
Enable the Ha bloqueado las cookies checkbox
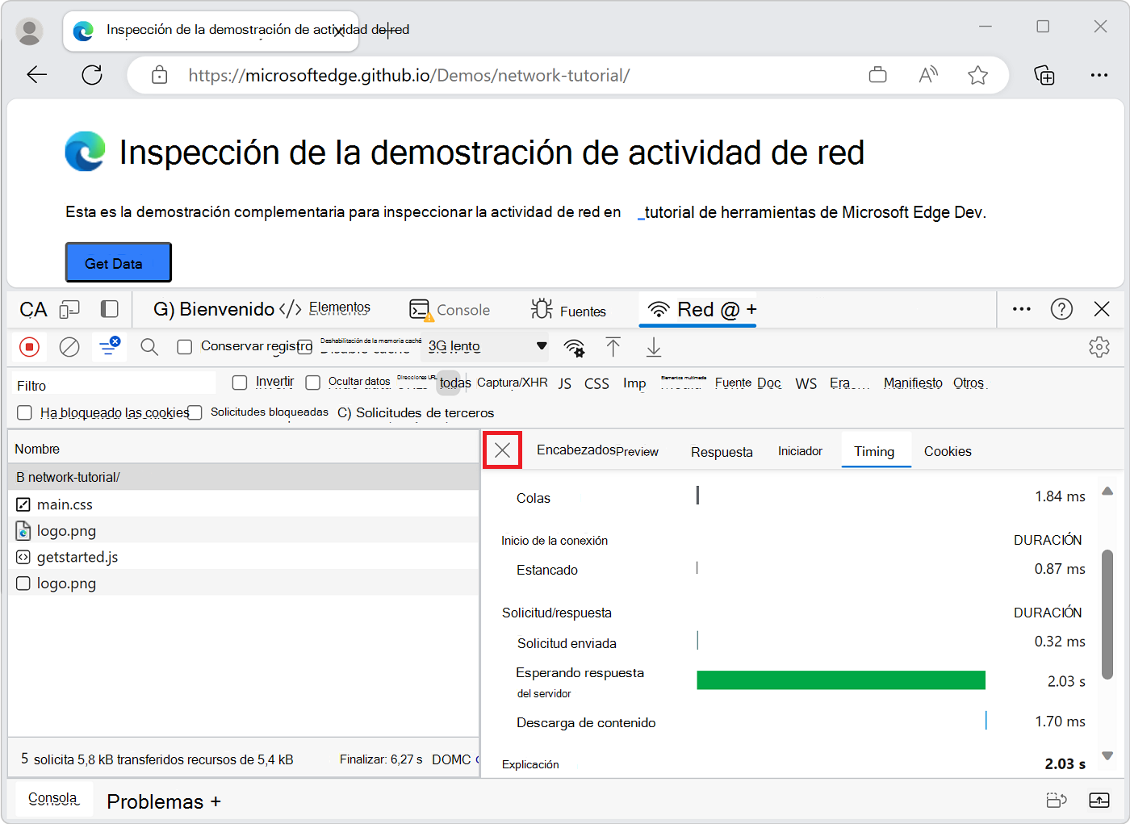(25, 412)
